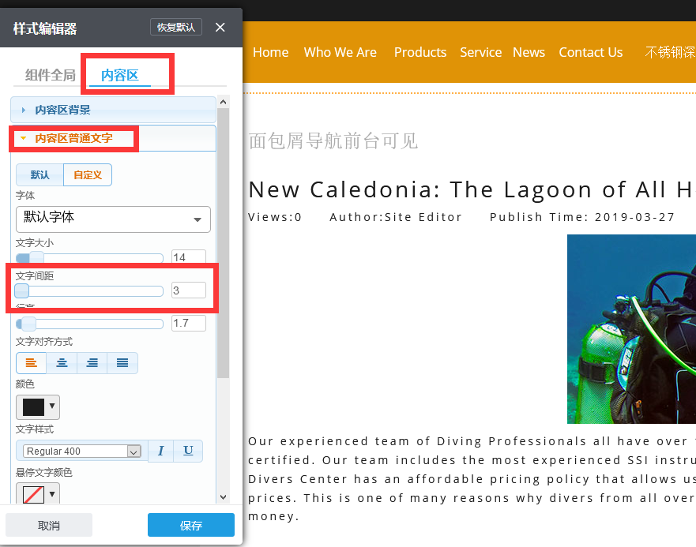Expand the 内容区背景 section
This screenshot has height=547, width=696.
pos(62,110)
